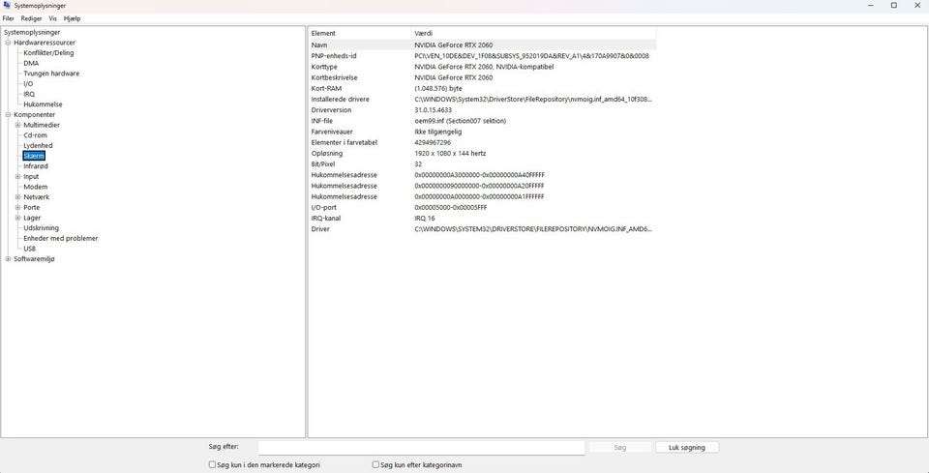The image size is (929, 473).
Task: Click the Søg button
Action: [x=620, y=448]
